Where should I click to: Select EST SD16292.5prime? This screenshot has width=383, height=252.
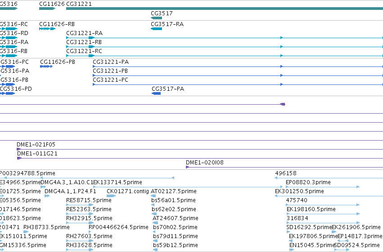coord(309,227)
